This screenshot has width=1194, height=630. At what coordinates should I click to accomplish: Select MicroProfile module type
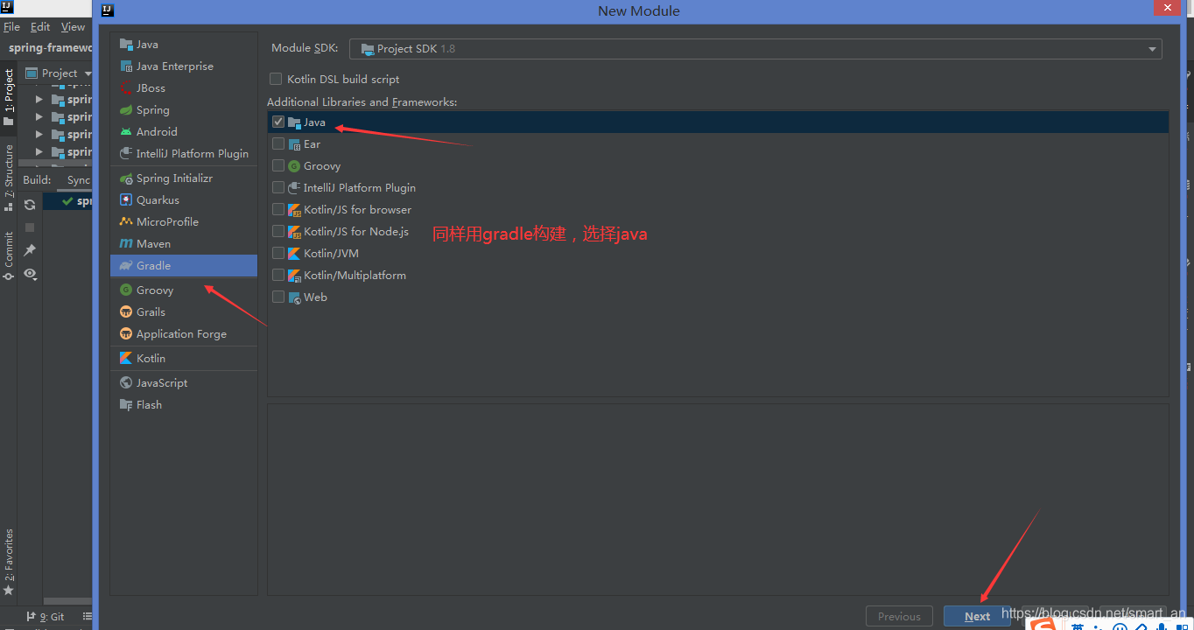[184, 221]
